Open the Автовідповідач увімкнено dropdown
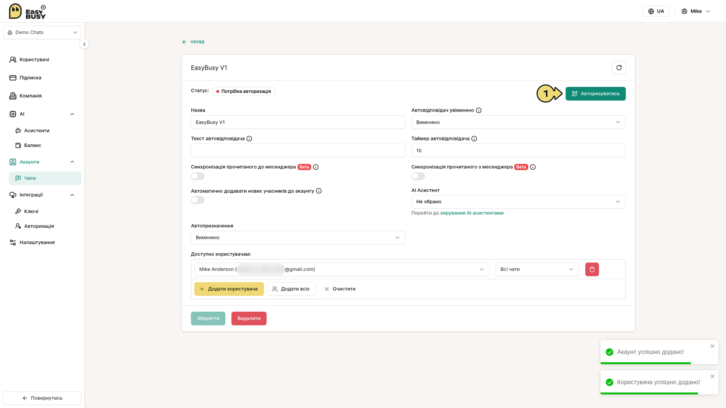Image resolution: width=726 pixels, height=408 pixels. tap(518, 122)
